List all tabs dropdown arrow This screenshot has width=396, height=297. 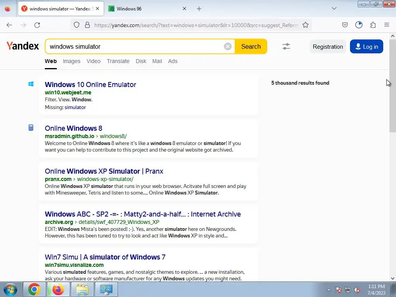point(334,9)
